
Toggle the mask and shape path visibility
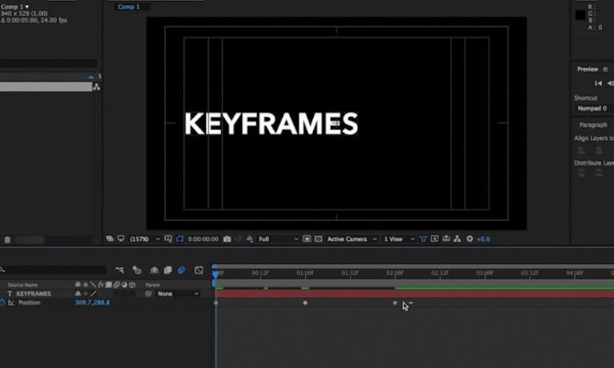(x=180, y=239)
